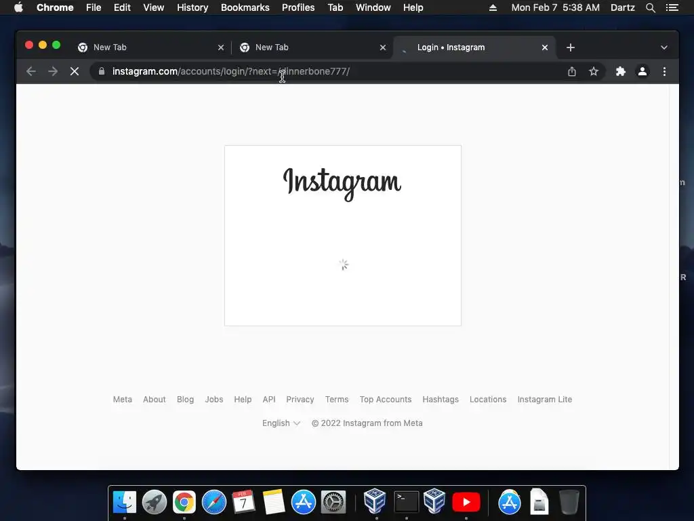This screenshot has width=694, height=521.
Task: Open the Instagram Lite footer link
Action: click(x=545, y=399)
